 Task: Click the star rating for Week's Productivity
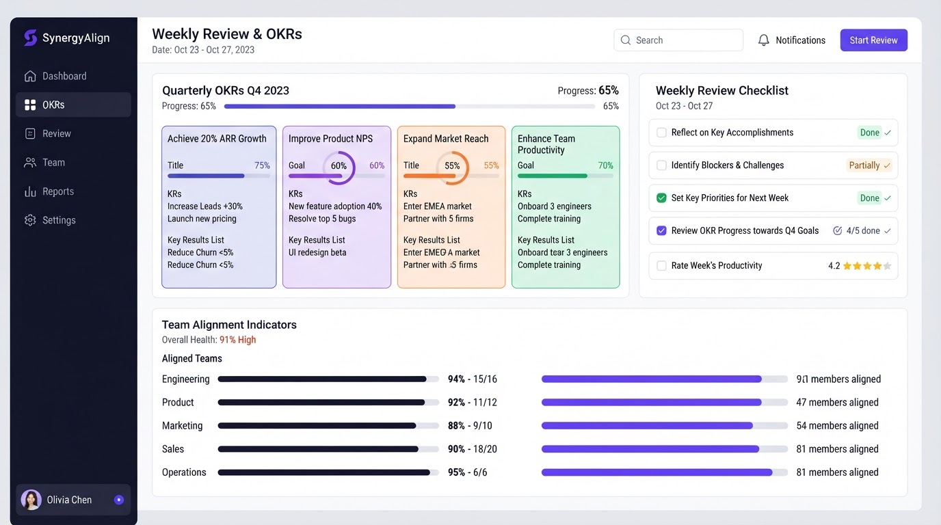pyautogui.click(x=867, y=266)
